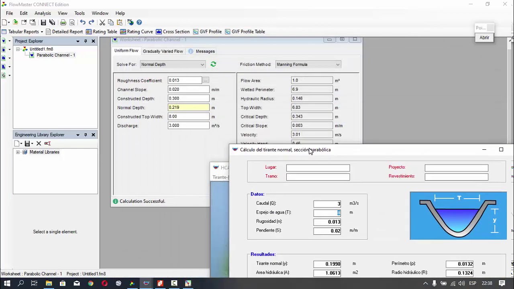
Task: Click the globe icon beside Help
Action: click(130, 22)
